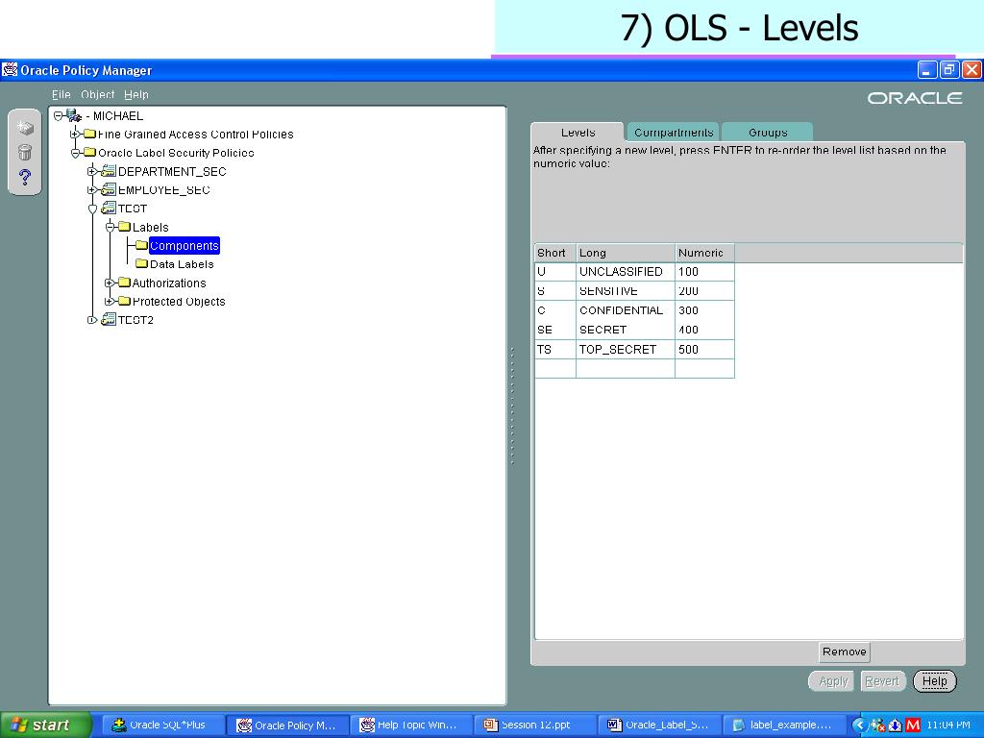Click the Authorizations folder icon
Screen dimensions: 984x738
124,283
